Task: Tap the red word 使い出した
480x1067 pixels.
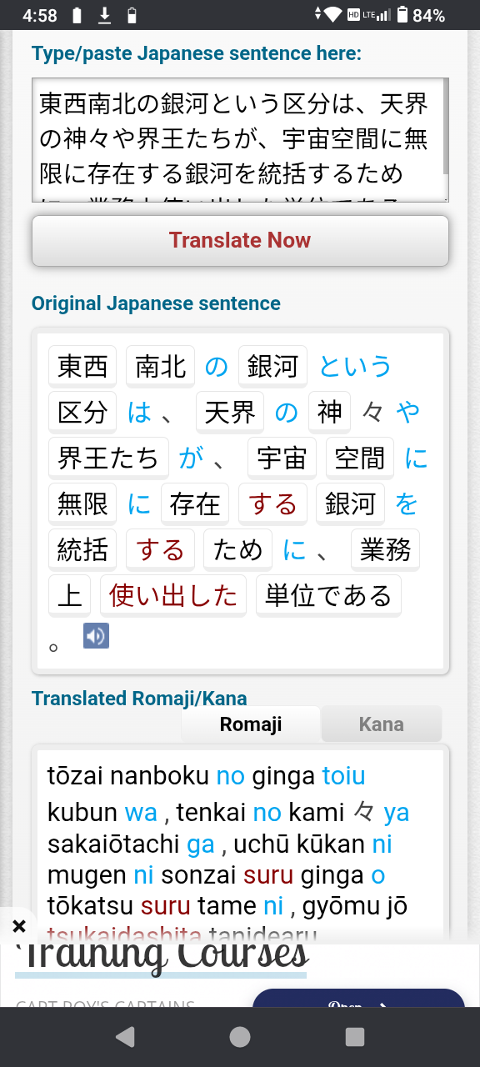Action: [x=173, y=595]
